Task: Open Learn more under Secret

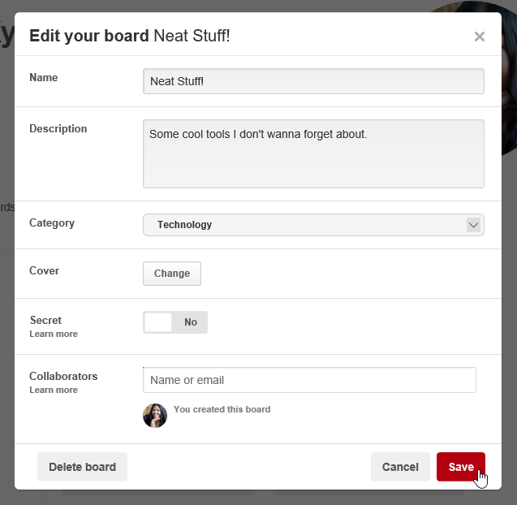Action: 54,334
